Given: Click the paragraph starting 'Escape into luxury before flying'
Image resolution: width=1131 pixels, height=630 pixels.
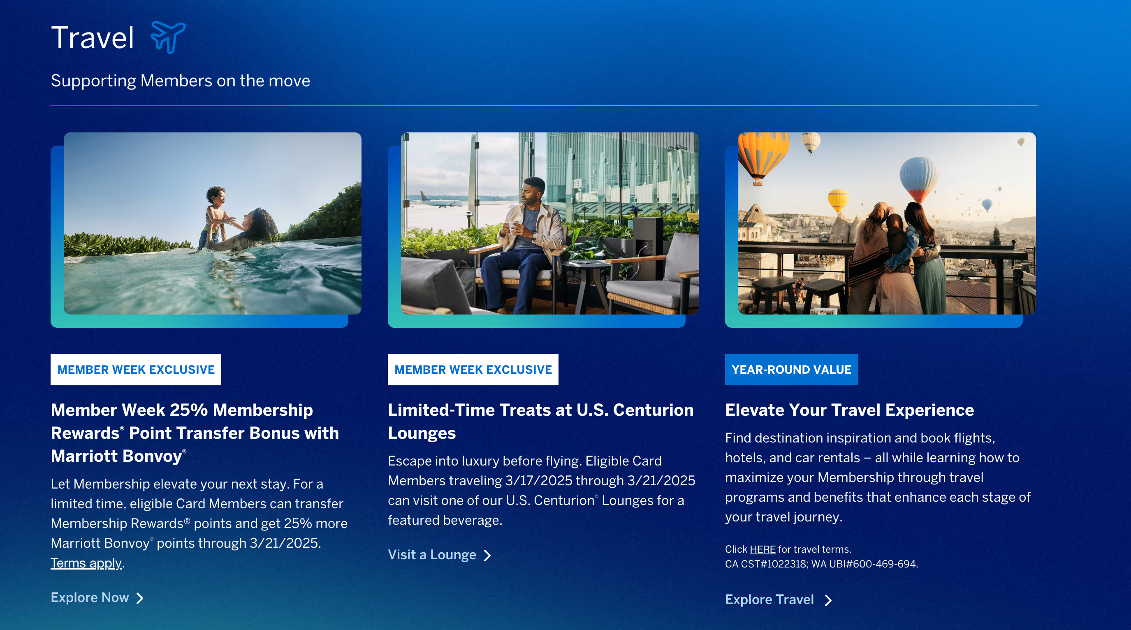Looking at the screenshot, I should coord(541,491).
